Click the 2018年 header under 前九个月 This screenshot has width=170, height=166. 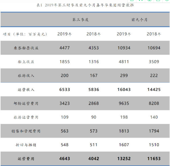point(154,34)
